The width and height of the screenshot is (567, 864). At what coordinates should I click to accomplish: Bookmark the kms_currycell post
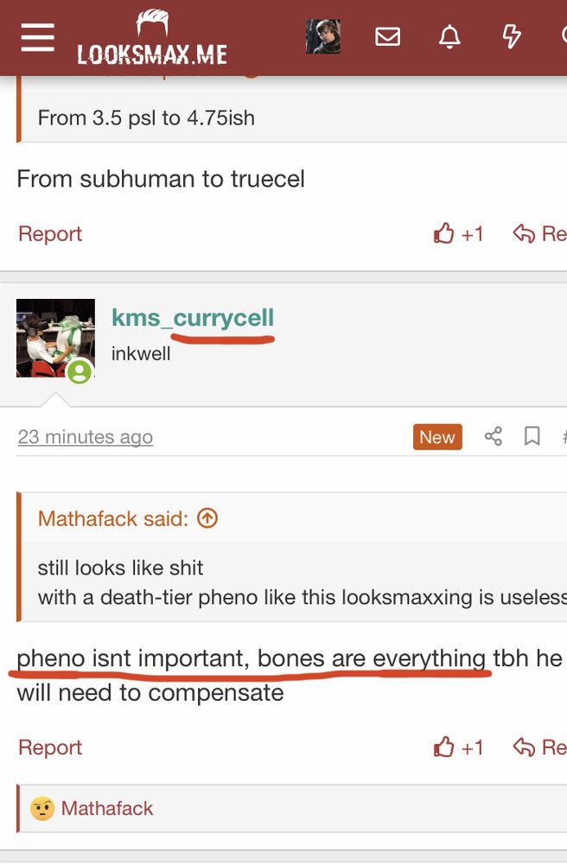[532, 437]
